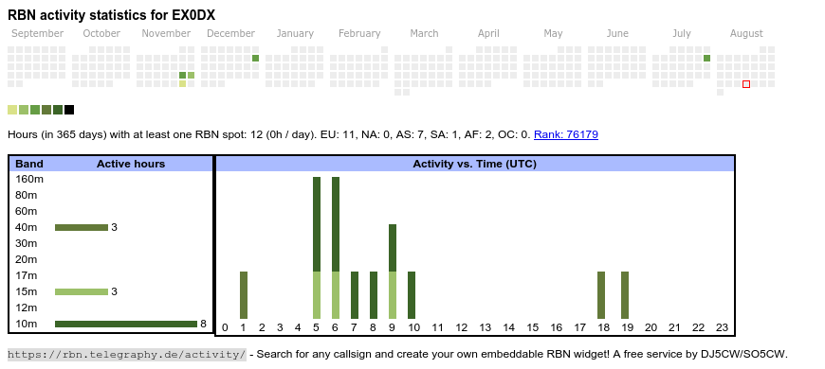Select the dark green legend swatch
Viewport: 825px width, 369px height.
58,110
